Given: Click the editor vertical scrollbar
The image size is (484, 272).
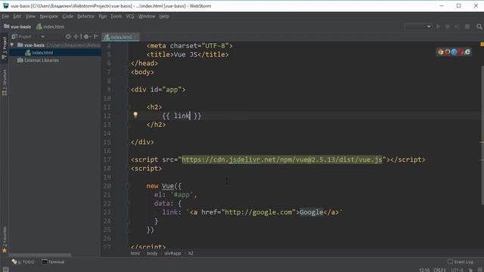Looking at the screenshot, I should [482, 136].
